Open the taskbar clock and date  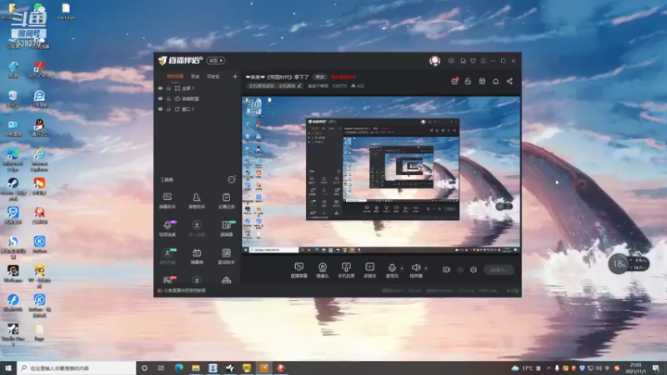click(x=636, y=367)
